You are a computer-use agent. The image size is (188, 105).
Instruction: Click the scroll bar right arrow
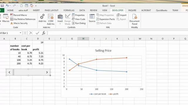(x=47, y=72)
